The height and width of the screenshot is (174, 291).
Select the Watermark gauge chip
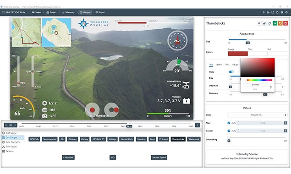click(194, 139)
